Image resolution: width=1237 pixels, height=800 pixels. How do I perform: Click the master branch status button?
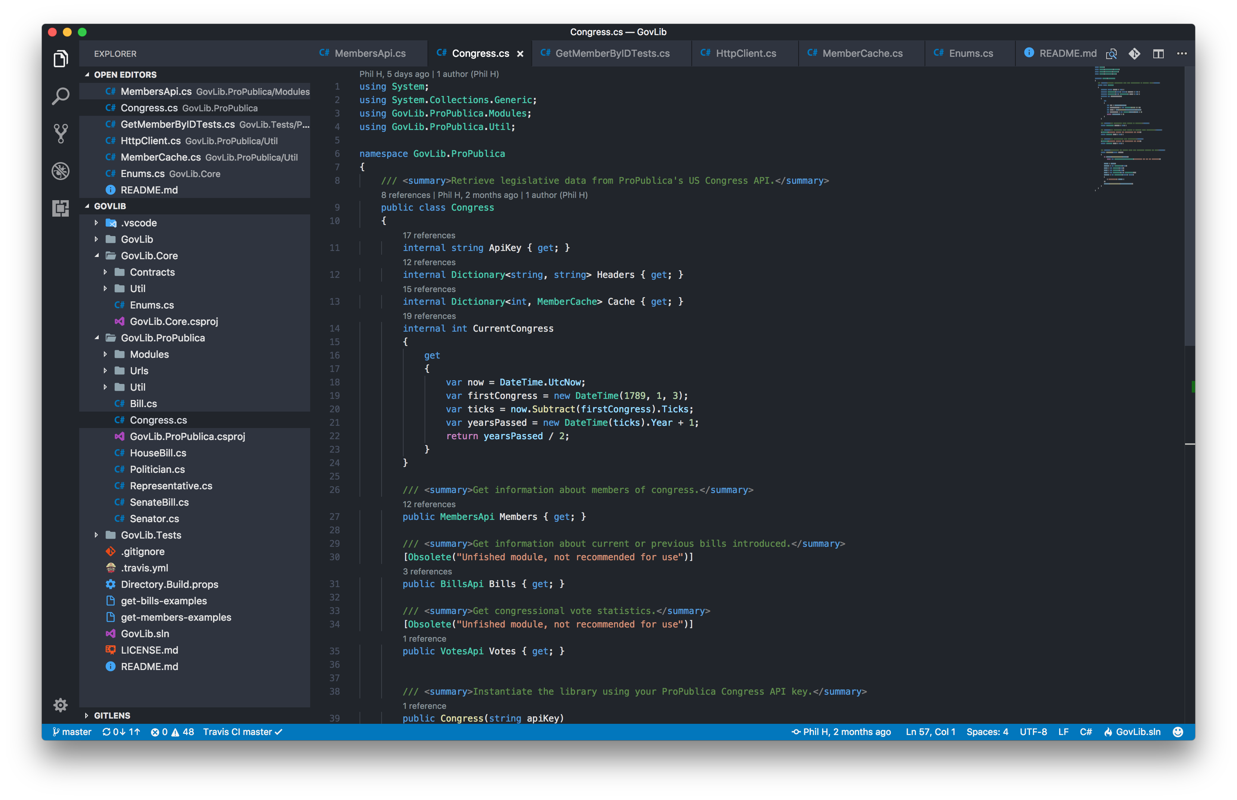coord(72,732)
